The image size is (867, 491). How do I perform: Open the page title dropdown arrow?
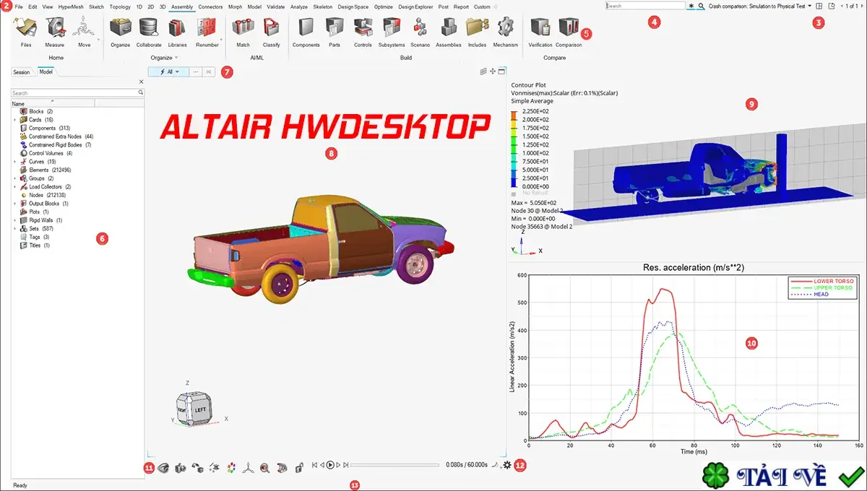[x=809, y=6]
